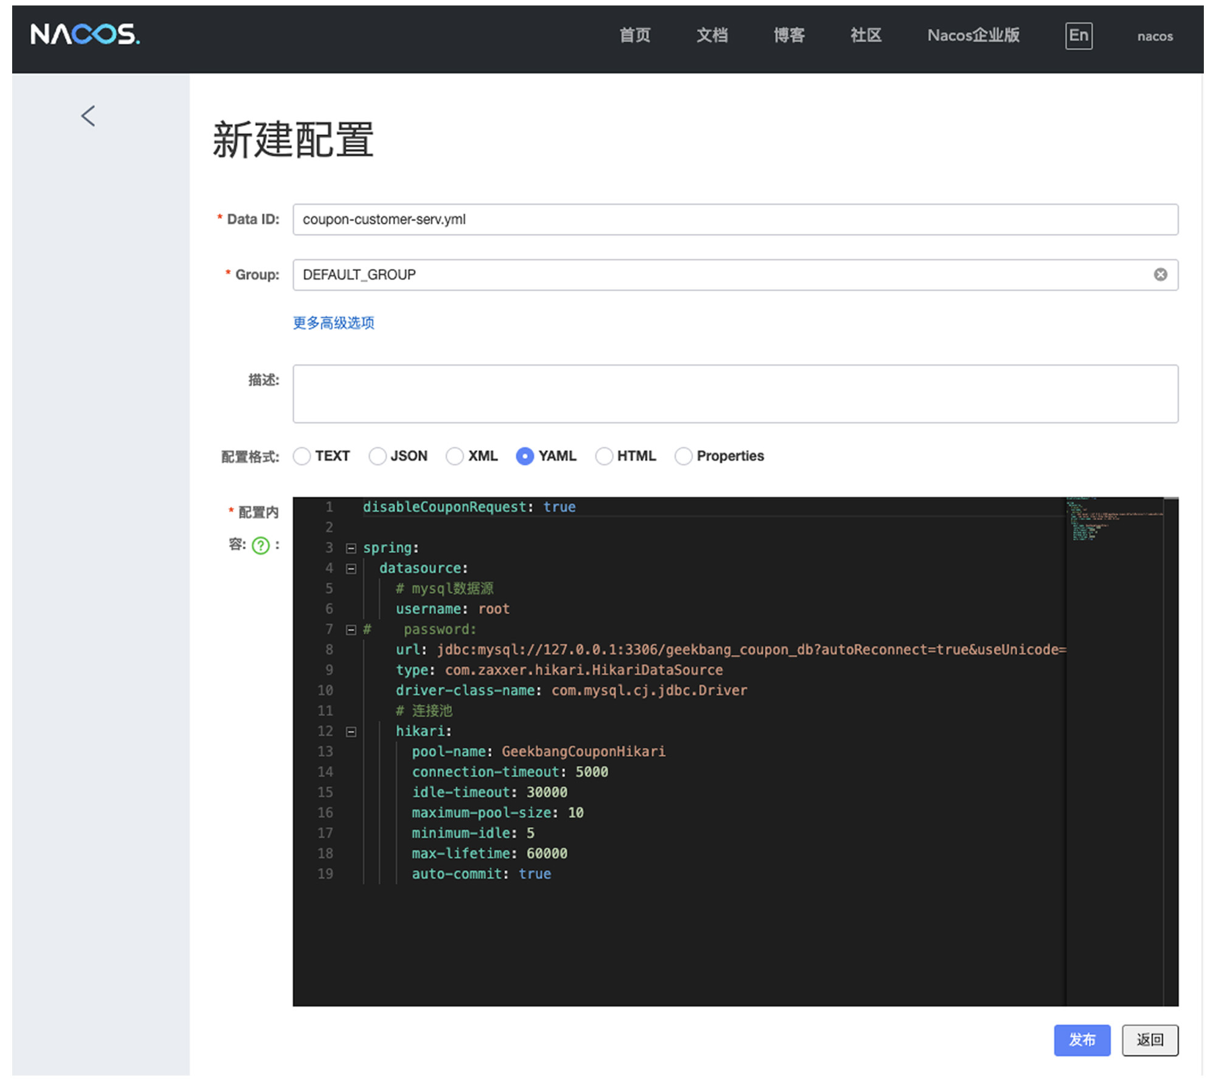1216x1081 pixels.
Task: Collapse the datasource section
Action: (x=351, y=569)
